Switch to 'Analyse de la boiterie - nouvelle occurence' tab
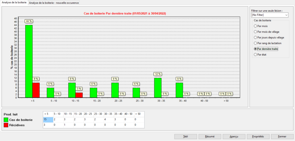The height and width of the screenshot is (141, 295). 54,3
